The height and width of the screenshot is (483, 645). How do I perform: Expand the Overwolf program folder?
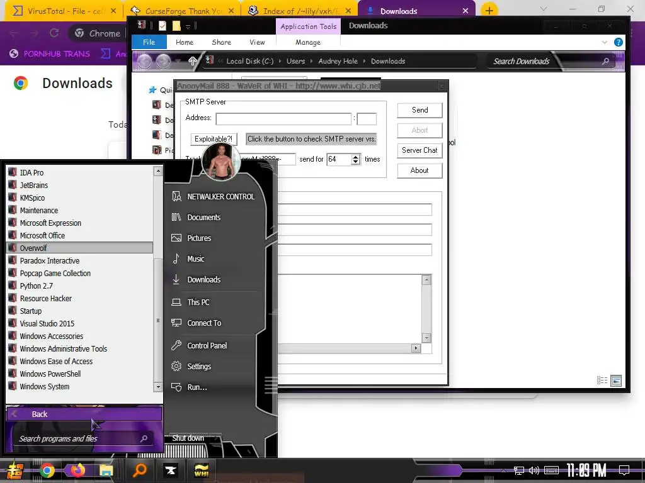tap(80, 248)
